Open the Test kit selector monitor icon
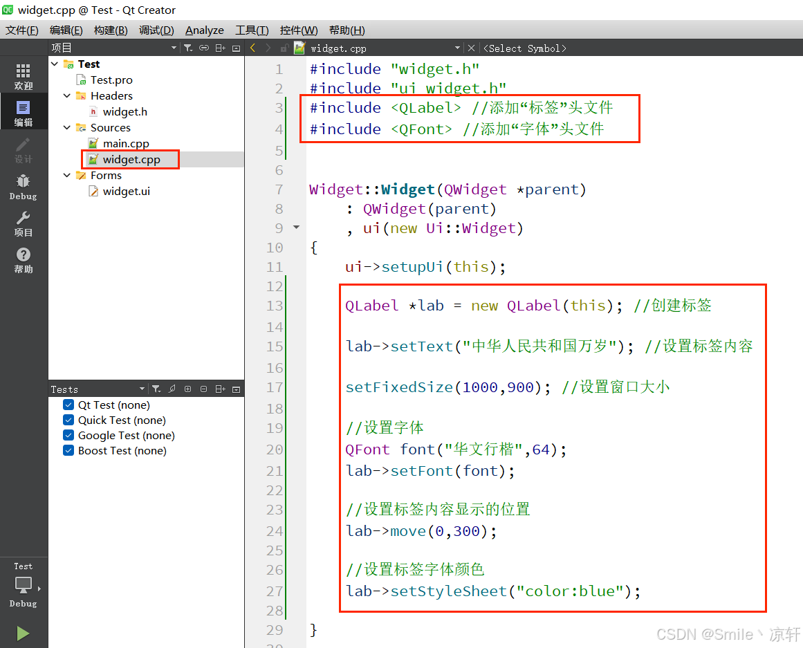This screenshot has height=648, width=803. (x=23, y=584)
